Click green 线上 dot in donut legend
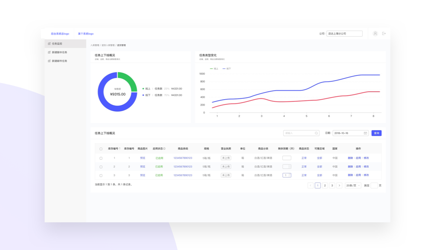The height and width of the screenshot is (250, 431). click(143, 89)
